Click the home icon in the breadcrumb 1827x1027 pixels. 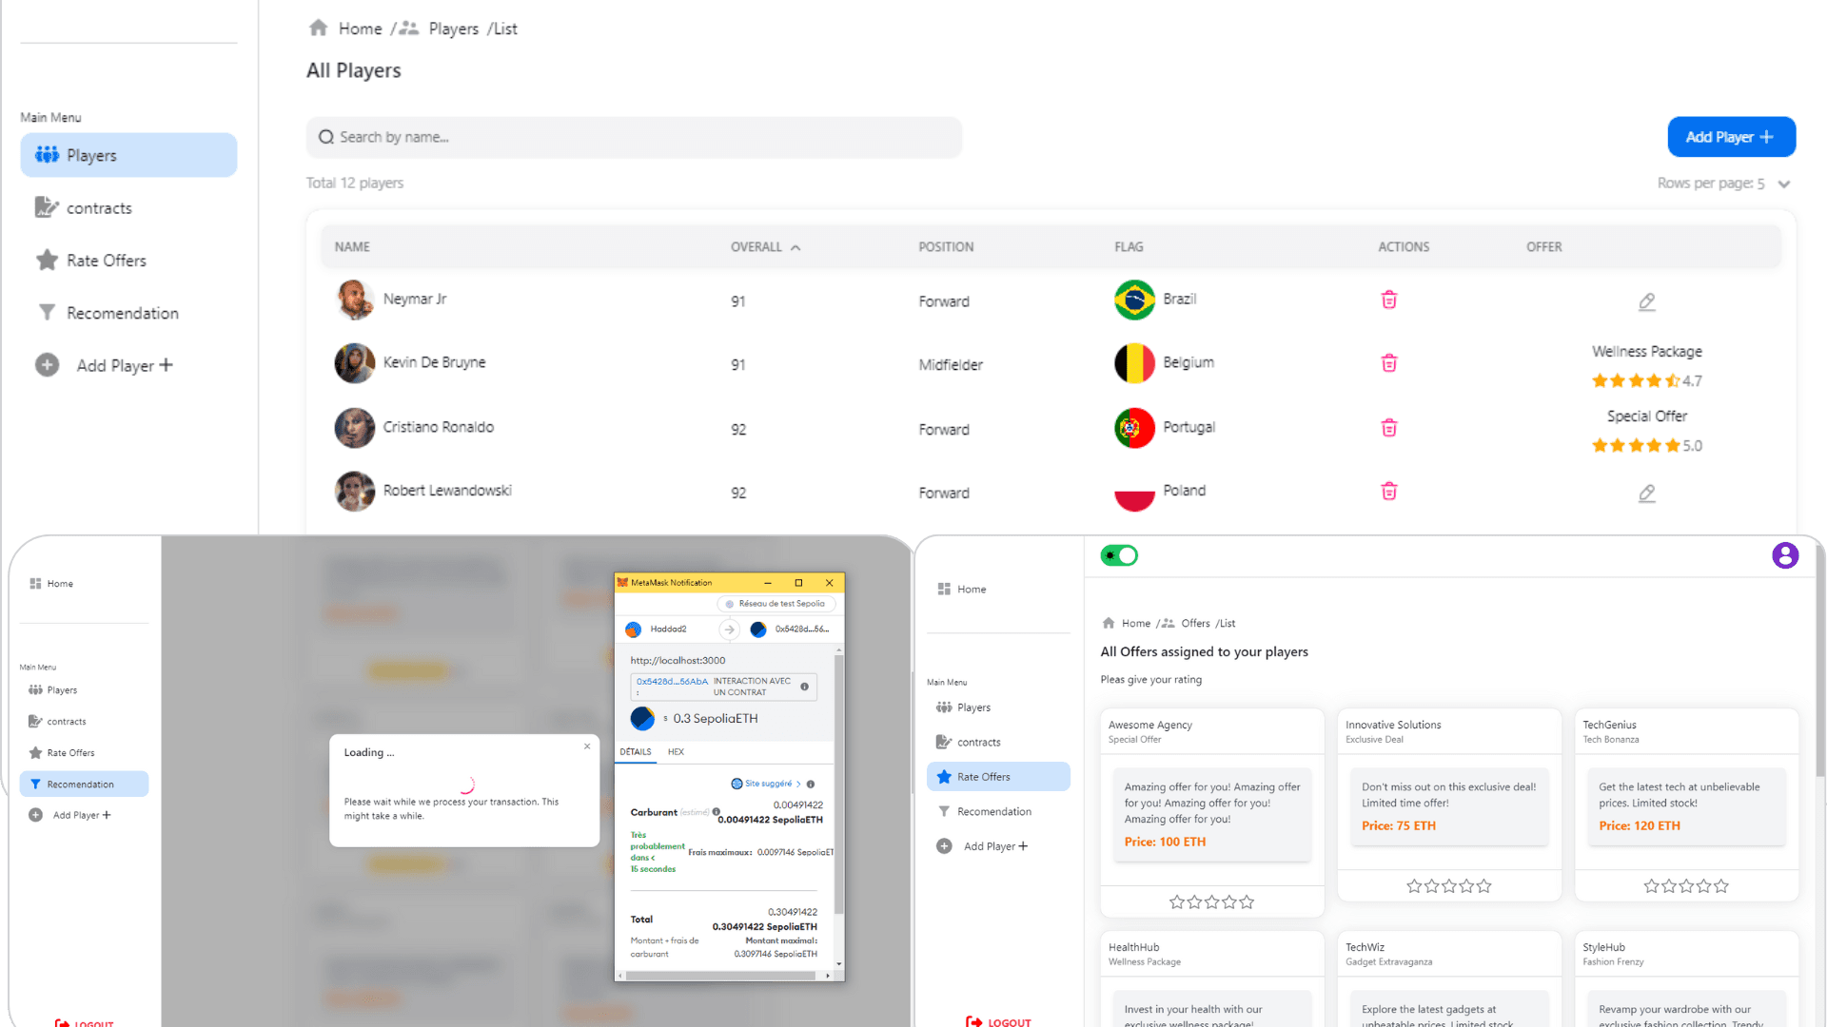tap(318, 28)
